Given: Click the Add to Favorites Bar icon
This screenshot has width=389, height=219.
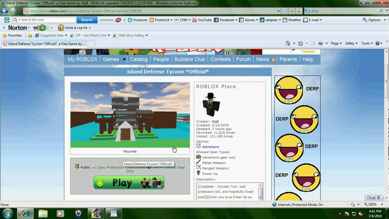Looking at the screenshot, I should tap(30, 35).
